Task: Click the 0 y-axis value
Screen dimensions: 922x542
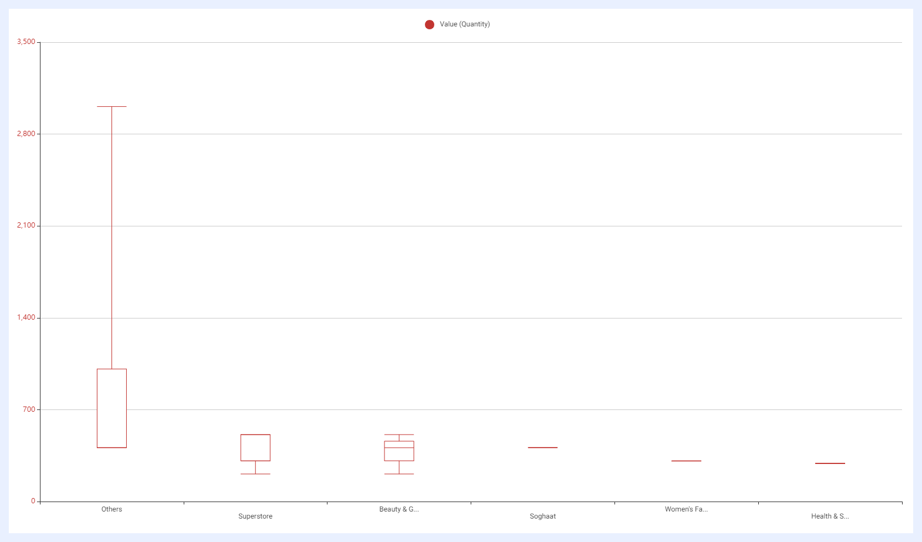Action: pyautogui.click(x=33, y=501)
